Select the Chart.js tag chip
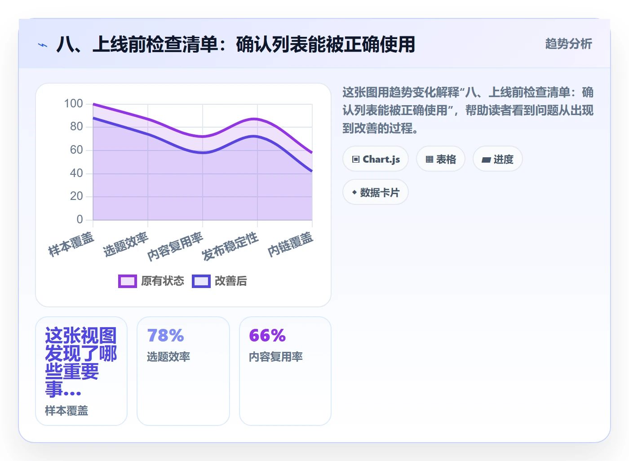The image size is (629, 461). coord(376,159)
